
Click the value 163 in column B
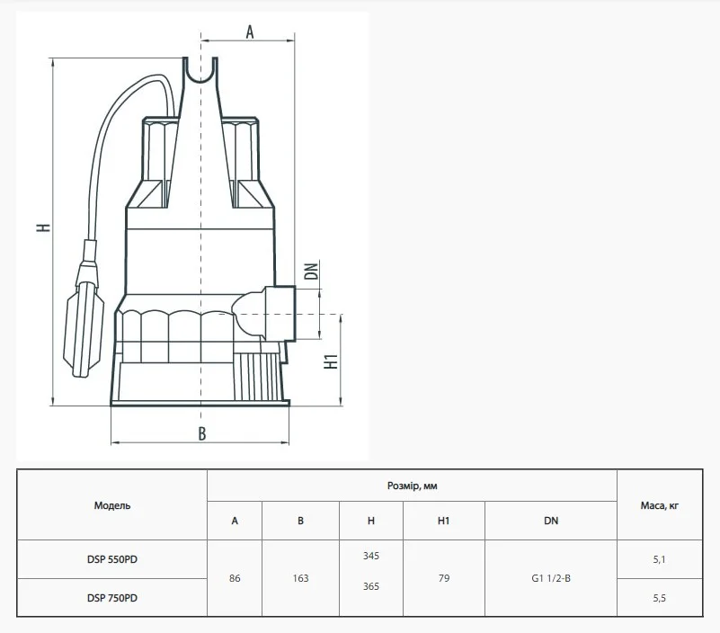pos(301,578)
